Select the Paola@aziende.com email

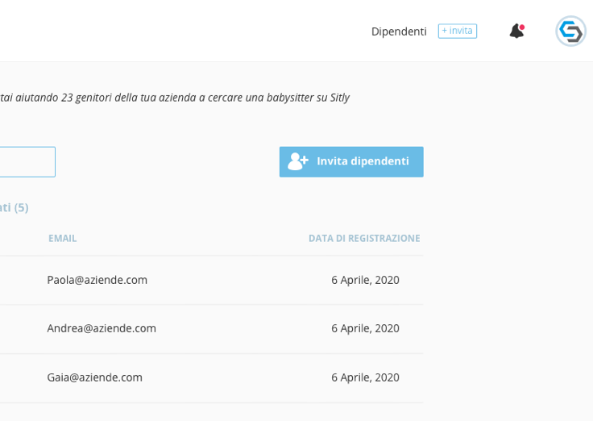coord(97,280)
